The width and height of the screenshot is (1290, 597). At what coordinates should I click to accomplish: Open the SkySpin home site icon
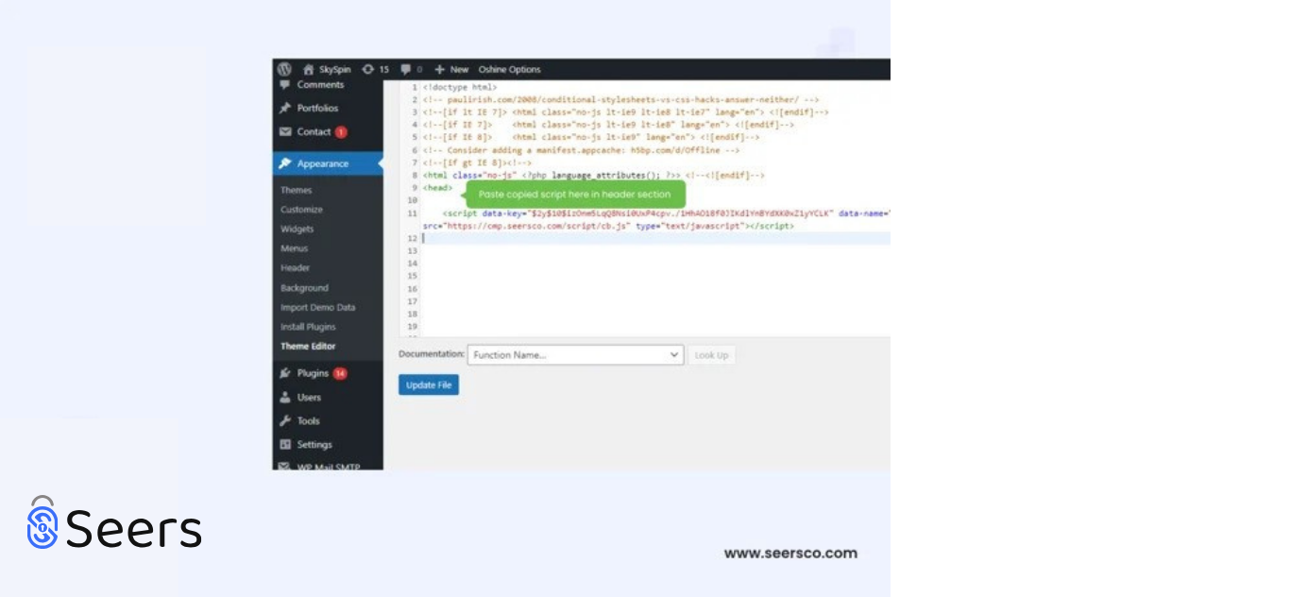(x=308, y=69)
